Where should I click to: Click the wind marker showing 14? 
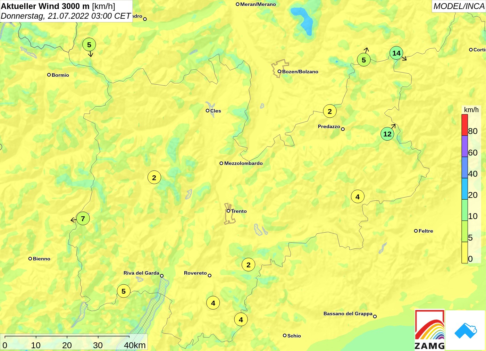[396, 53]
